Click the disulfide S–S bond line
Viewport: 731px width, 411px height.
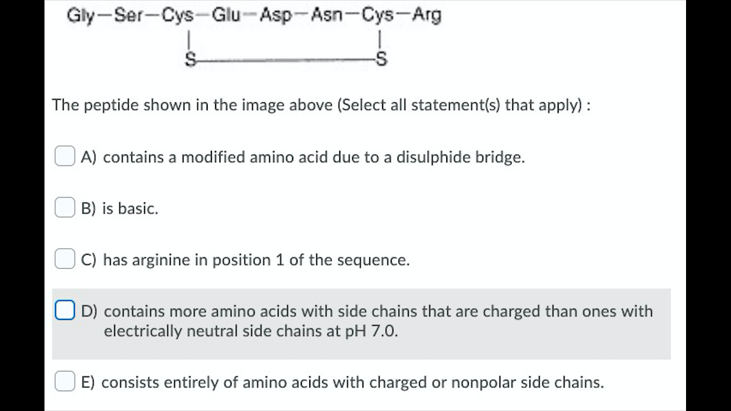click(x=284, y=59)
